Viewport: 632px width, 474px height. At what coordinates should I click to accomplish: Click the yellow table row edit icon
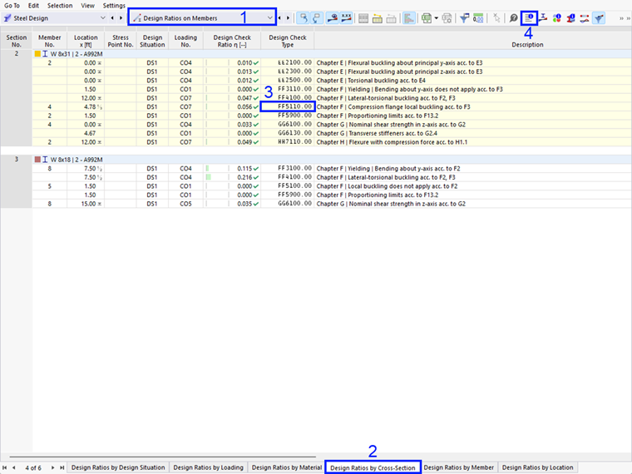pyautogui.click(x=378, y=18)
